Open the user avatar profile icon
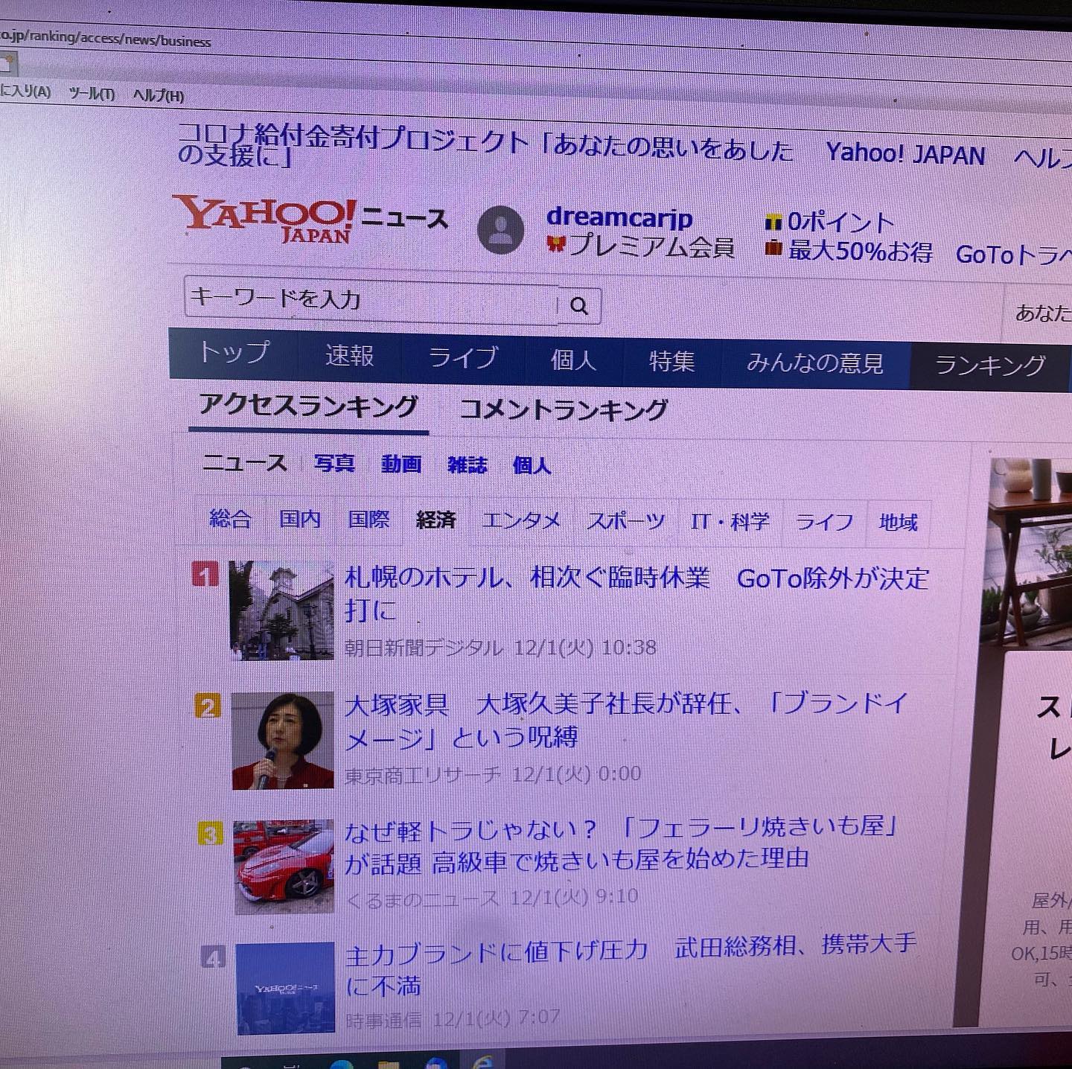The image size is (1072, 1069). click(500, 230)
